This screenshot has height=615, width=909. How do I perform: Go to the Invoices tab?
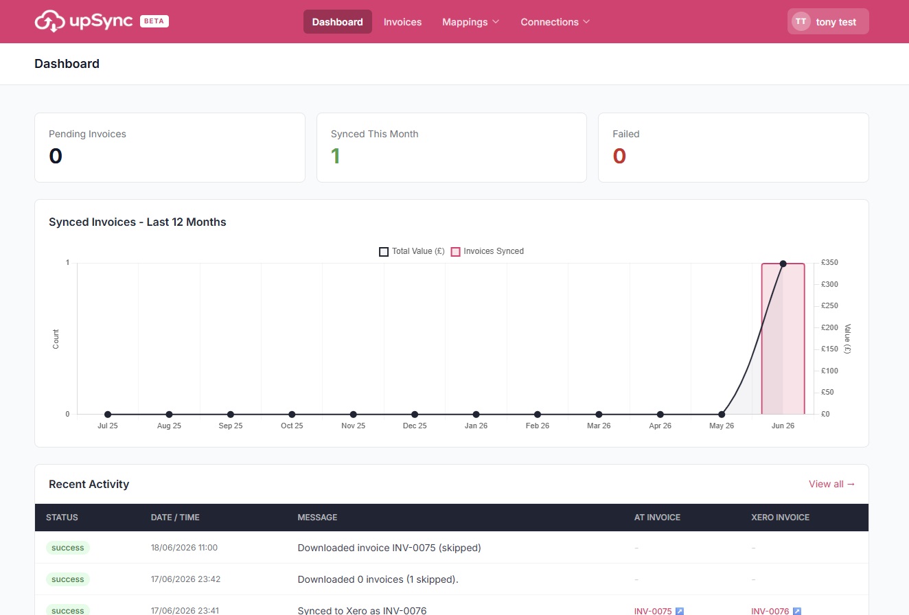point(402,22)
